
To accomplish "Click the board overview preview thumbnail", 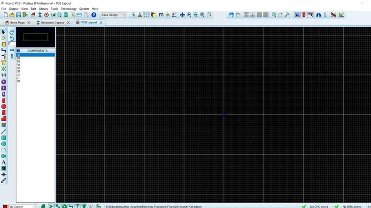I will (x=36, y=37).
